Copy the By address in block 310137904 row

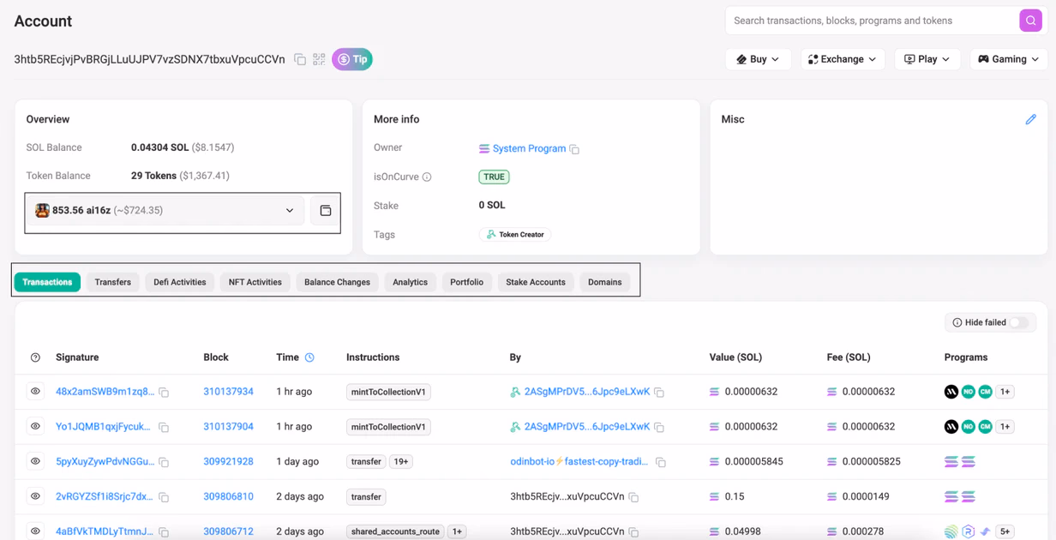click(x=659, y=427)
